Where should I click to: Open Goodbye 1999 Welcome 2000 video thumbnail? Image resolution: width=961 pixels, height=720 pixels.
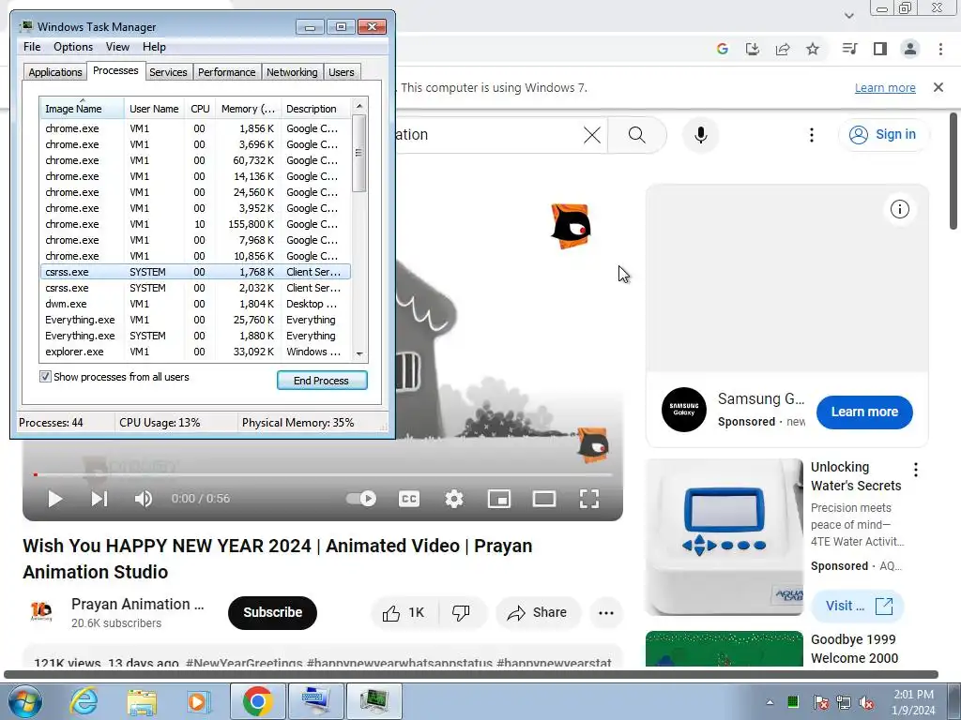[x=724, y=649]
